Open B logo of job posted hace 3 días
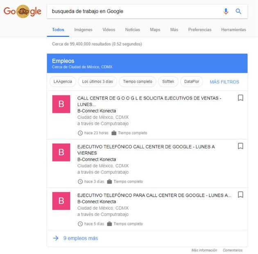The width and height of the screenshot is (258, 254). (x=61, y=152)
